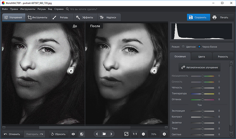Open the Инструменты menu

[28, 9]
